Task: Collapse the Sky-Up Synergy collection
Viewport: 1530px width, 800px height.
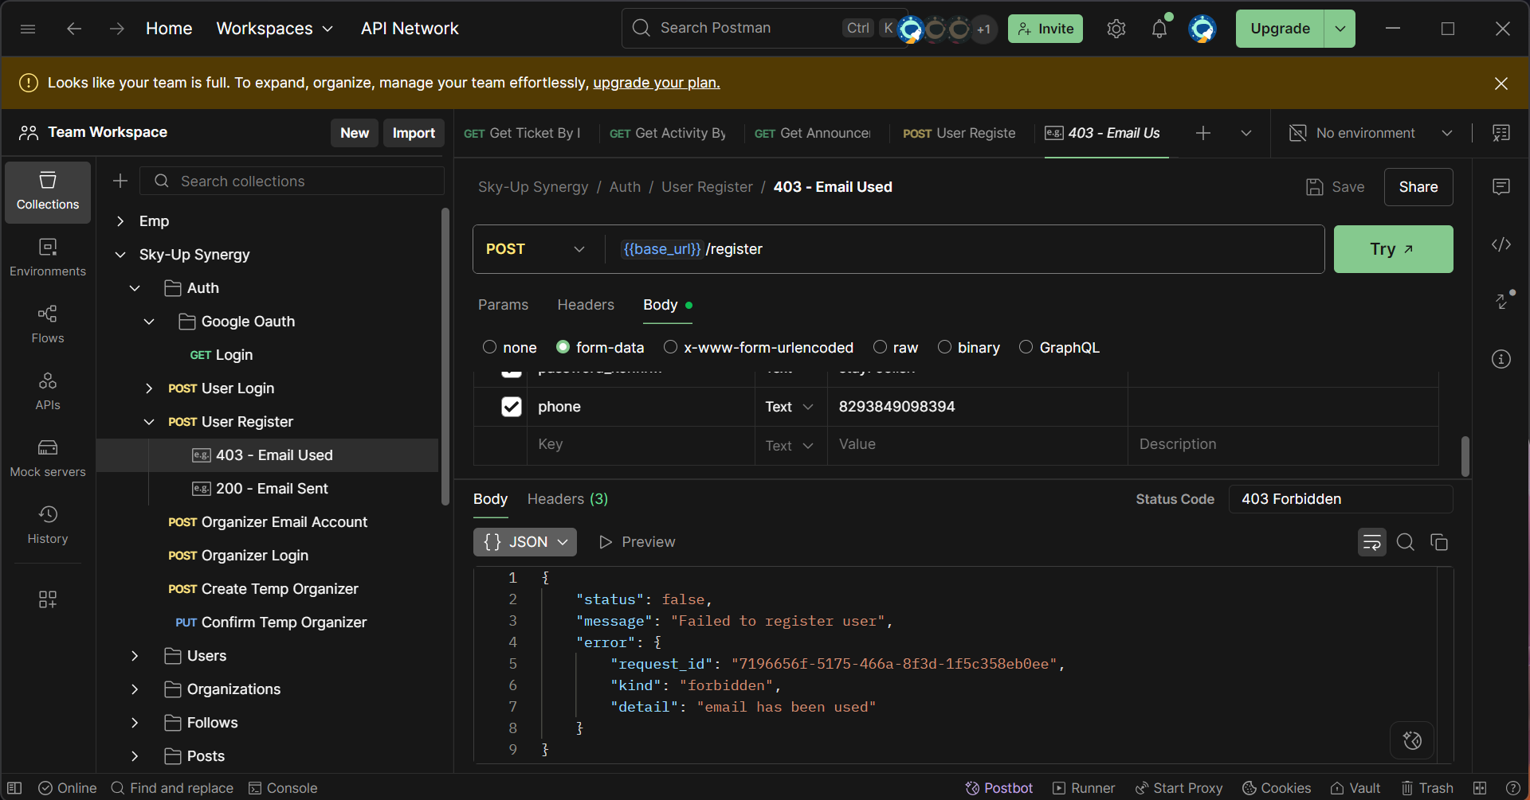Action: point(120,255)
